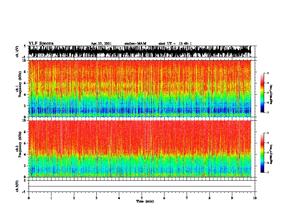
Task: Click the "-3" label on ch.1 color scale
Action: pos(267,73)
